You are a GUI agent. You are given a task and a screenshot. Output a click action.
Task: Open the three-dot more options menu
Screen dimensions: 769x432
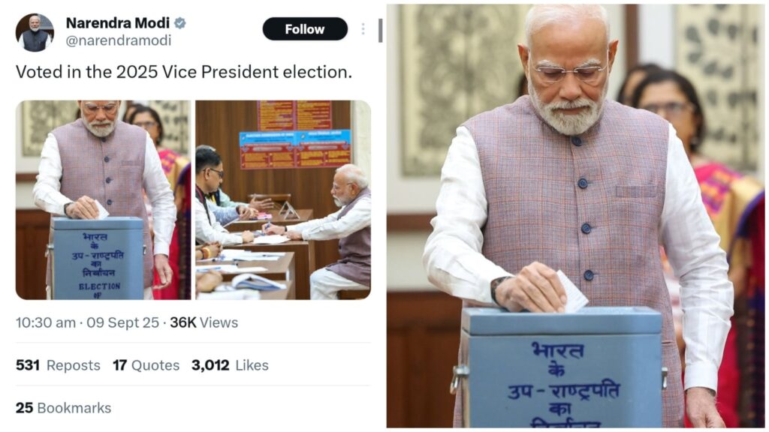pyautogui.click(x=363, y=28)
